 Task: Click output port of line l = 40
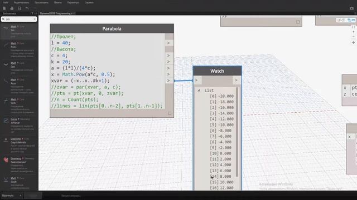coord(168,43)
